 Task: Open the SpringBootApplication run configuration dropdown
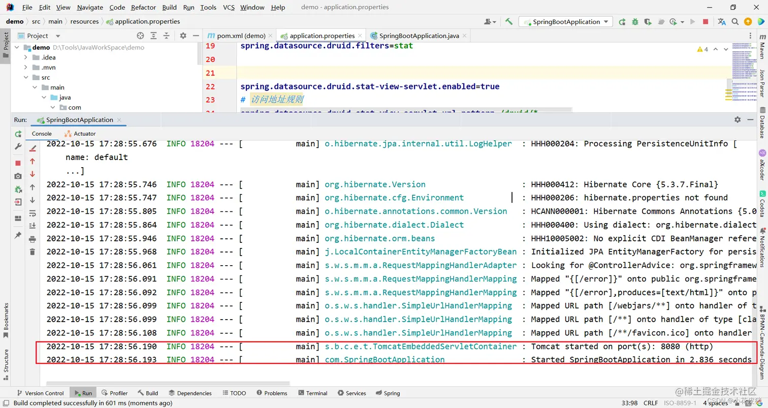tap(566, 21)
